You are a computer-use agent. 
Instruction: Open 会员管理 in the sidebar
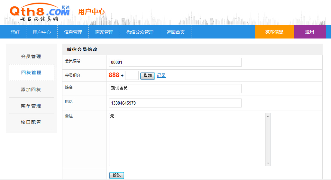click(x=31, y=56)
